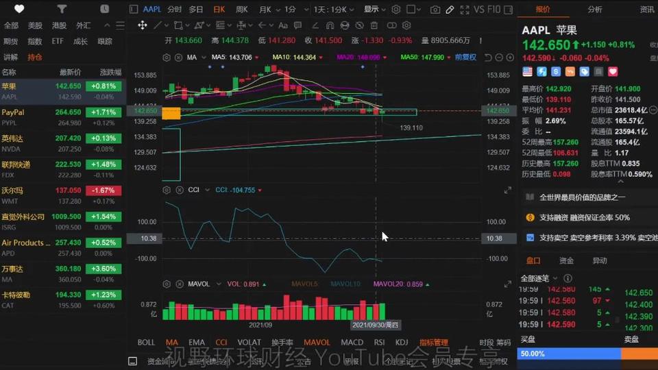Maximize the CCI sub-chart pane

[x=508, y=190]
